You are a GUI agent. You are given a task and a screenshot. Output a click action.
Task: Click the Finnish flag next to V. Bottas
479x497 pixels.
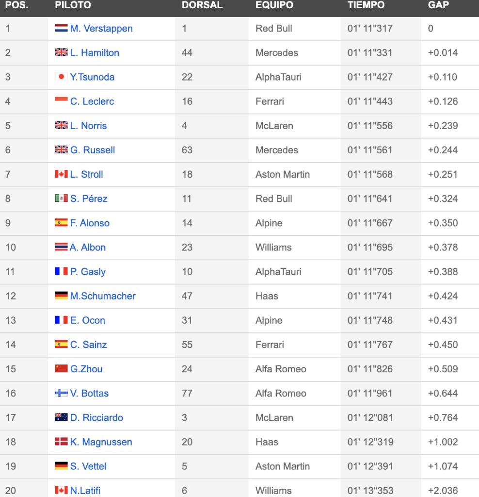click(x=61, y=393)
